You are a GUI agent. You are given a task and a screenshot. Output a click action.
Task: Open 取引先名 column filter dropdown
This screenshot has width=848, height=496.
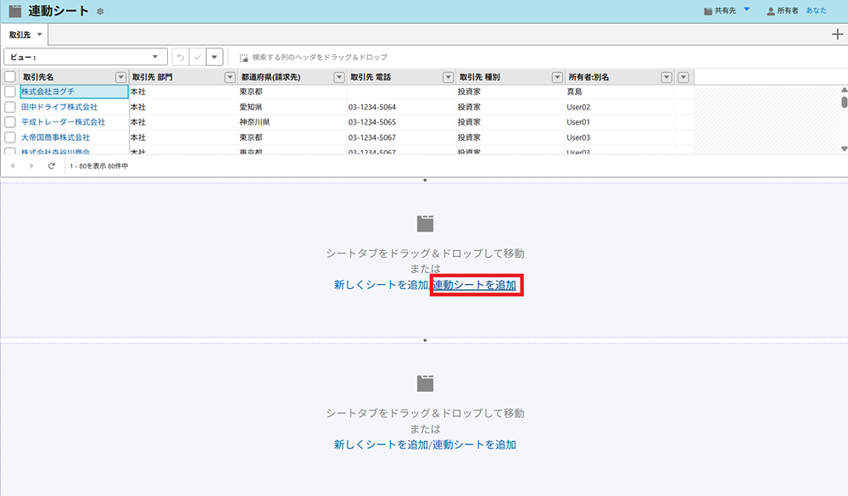(x=120, y=77)
